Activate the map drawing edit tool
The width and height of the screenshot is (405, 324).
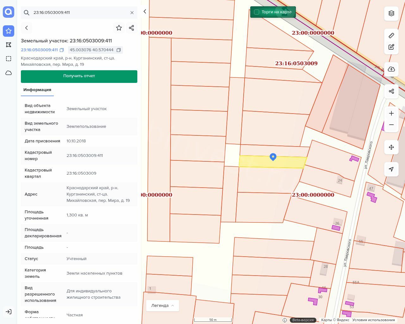[391, 47]
